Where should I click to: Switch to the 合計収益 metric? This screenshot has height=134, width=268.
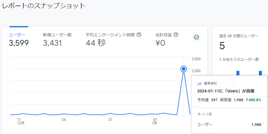click(x=163, y=35)
